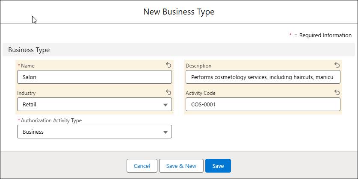Click Save & New button
This screenshot has width=358, height=179.
181,166
